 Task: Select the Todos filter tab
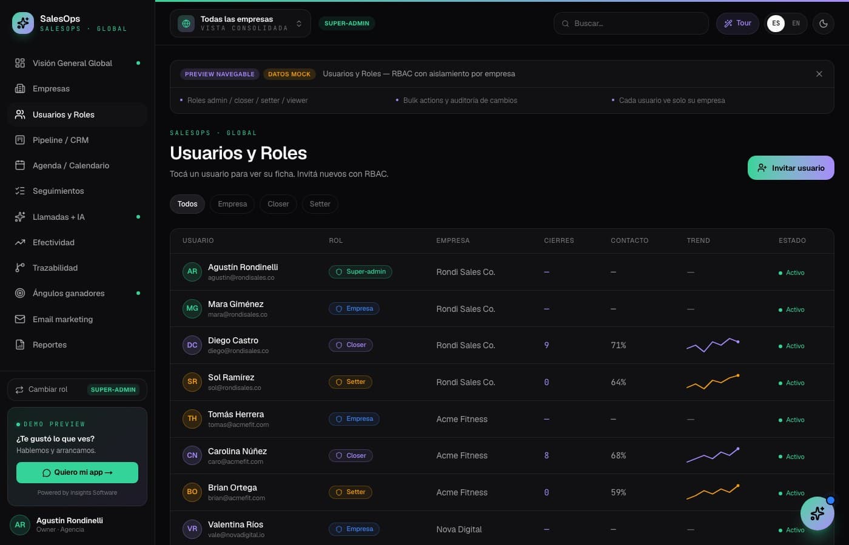coord(187,204)
